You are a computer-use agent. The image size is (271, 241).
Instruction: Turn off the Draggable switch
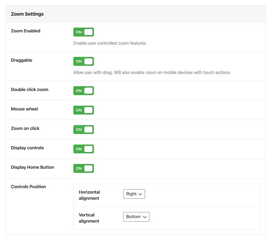coord(84,61)
